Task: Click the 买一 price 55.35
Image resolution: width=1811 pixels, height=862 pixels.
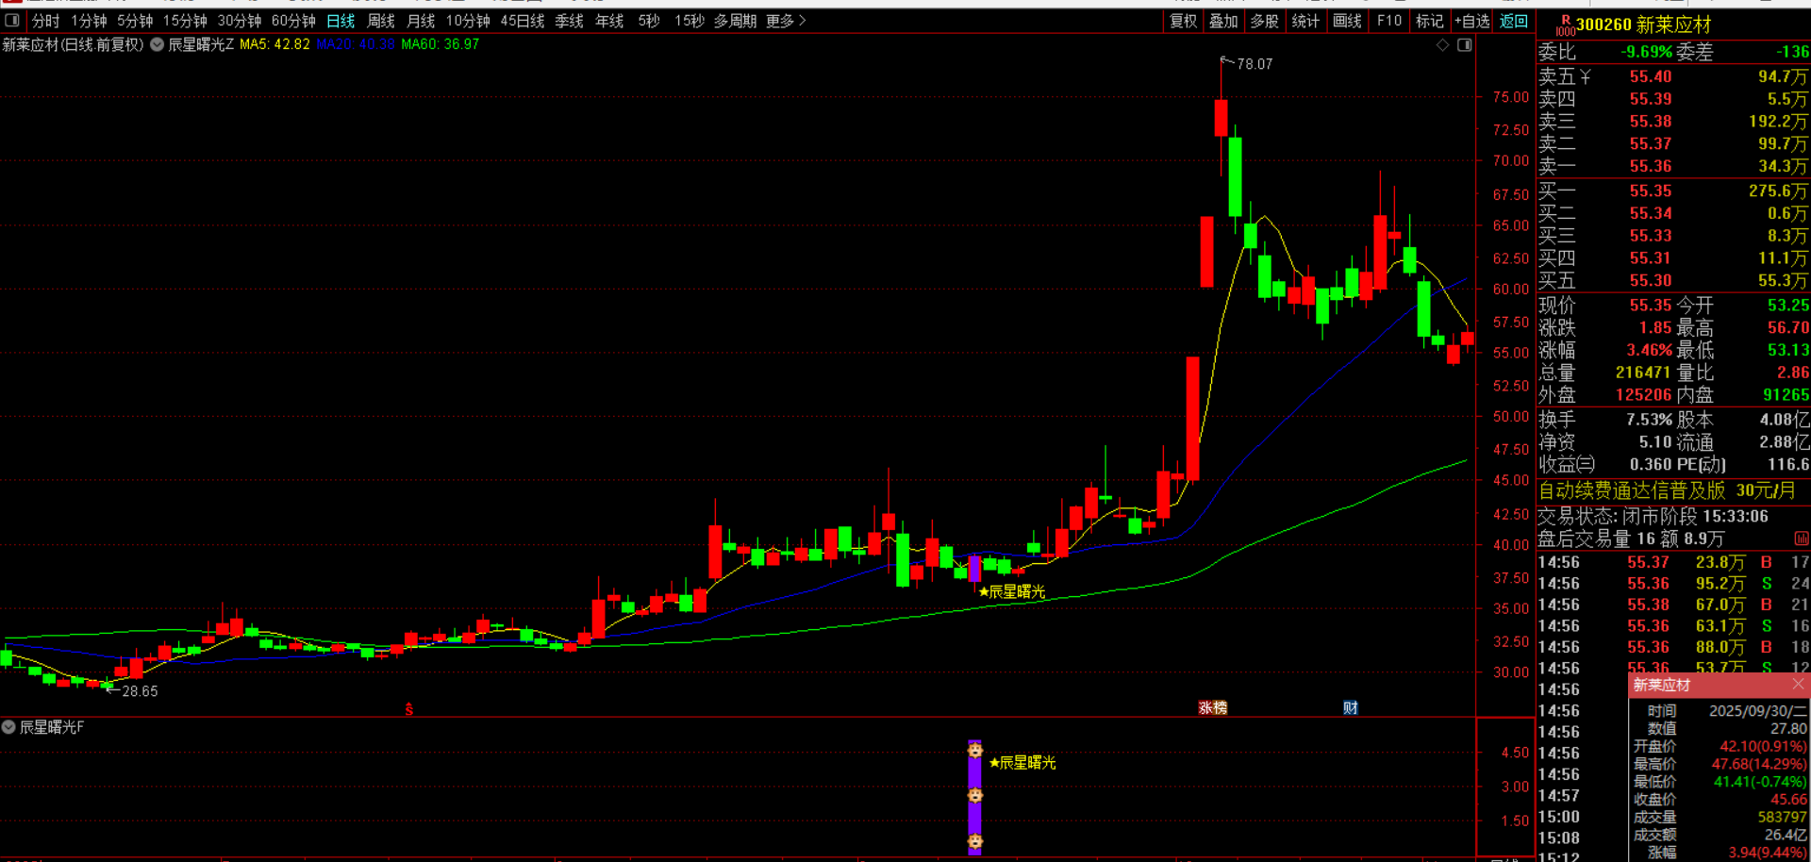Action: [1650, 191]
